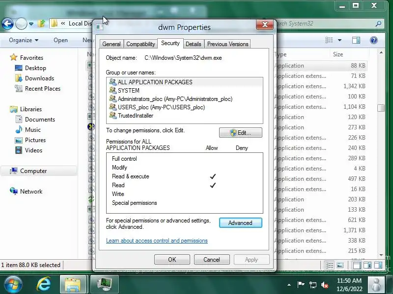Click the Network icon in navigation pane

coord(14,191)
